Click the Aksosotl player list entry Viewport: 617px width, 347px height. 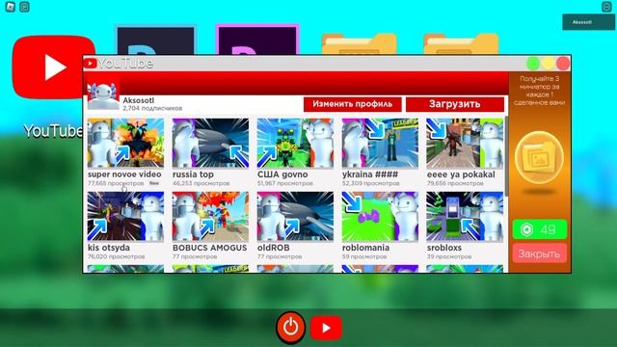[588, 22]
